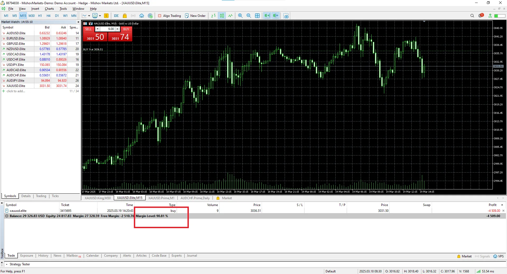The width and height of the screenshot is (507, 274).
Task: Open the search magnifier icon
Action: pyautogui.click(x=472, y=16)
